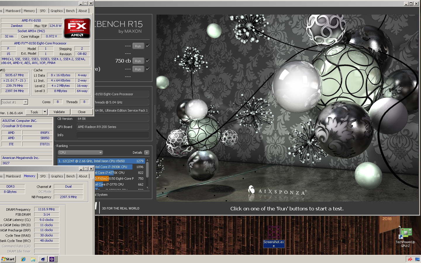This screenshot has width=421, height=263.
Task: Run the third Cinebench test
Action: [x=138, y=69]
